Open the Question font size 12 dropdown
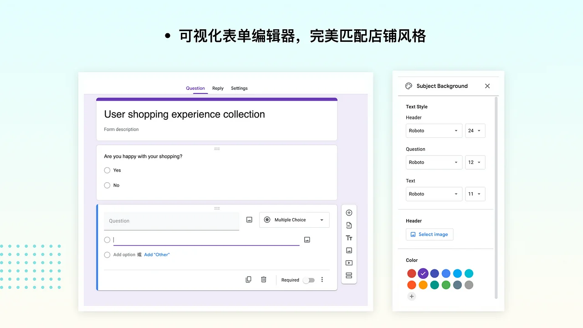This screenshot has height=328, width=583. [475, 162]
